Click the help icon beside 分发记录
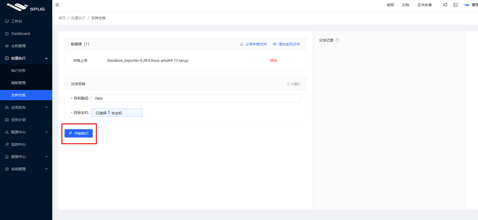 pos(337,40)
